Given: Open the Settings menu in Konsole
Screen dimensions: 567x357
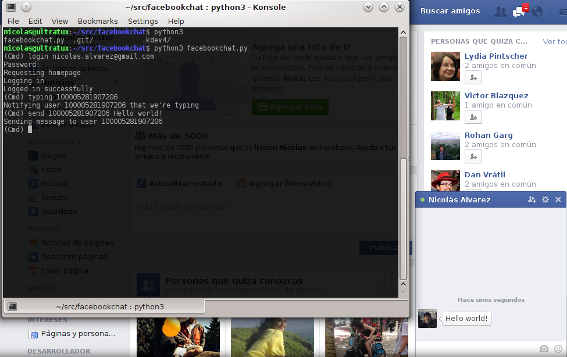Looking at the screenshot, I should pyautogui.click(x=143, y=22).
